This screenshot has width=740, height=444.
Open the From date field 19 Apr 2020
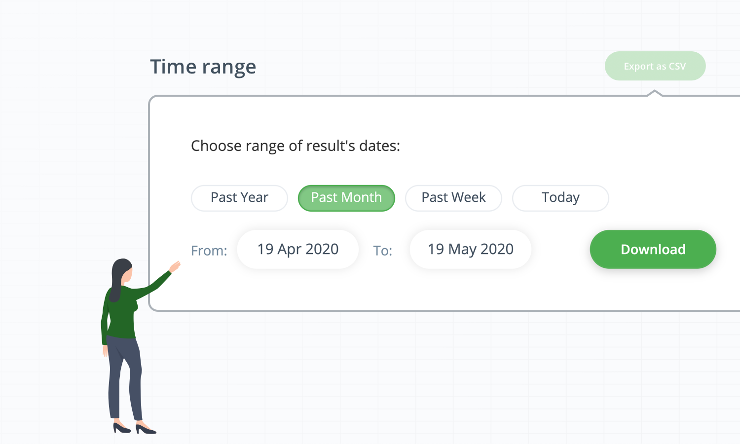[x=298, y=249]
